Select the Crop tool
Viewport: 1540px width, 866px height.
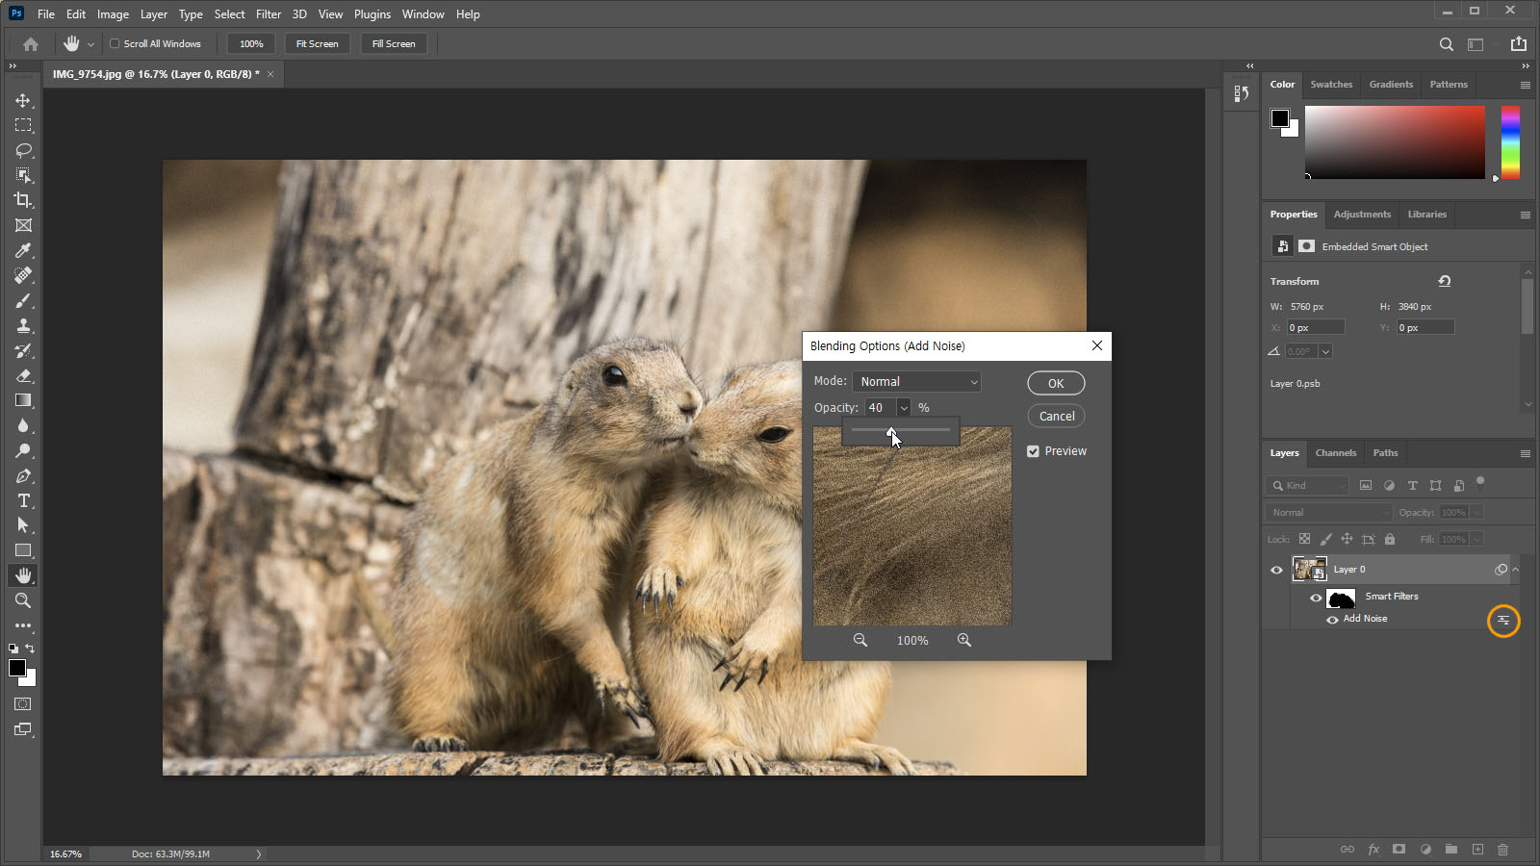point(23,200)
